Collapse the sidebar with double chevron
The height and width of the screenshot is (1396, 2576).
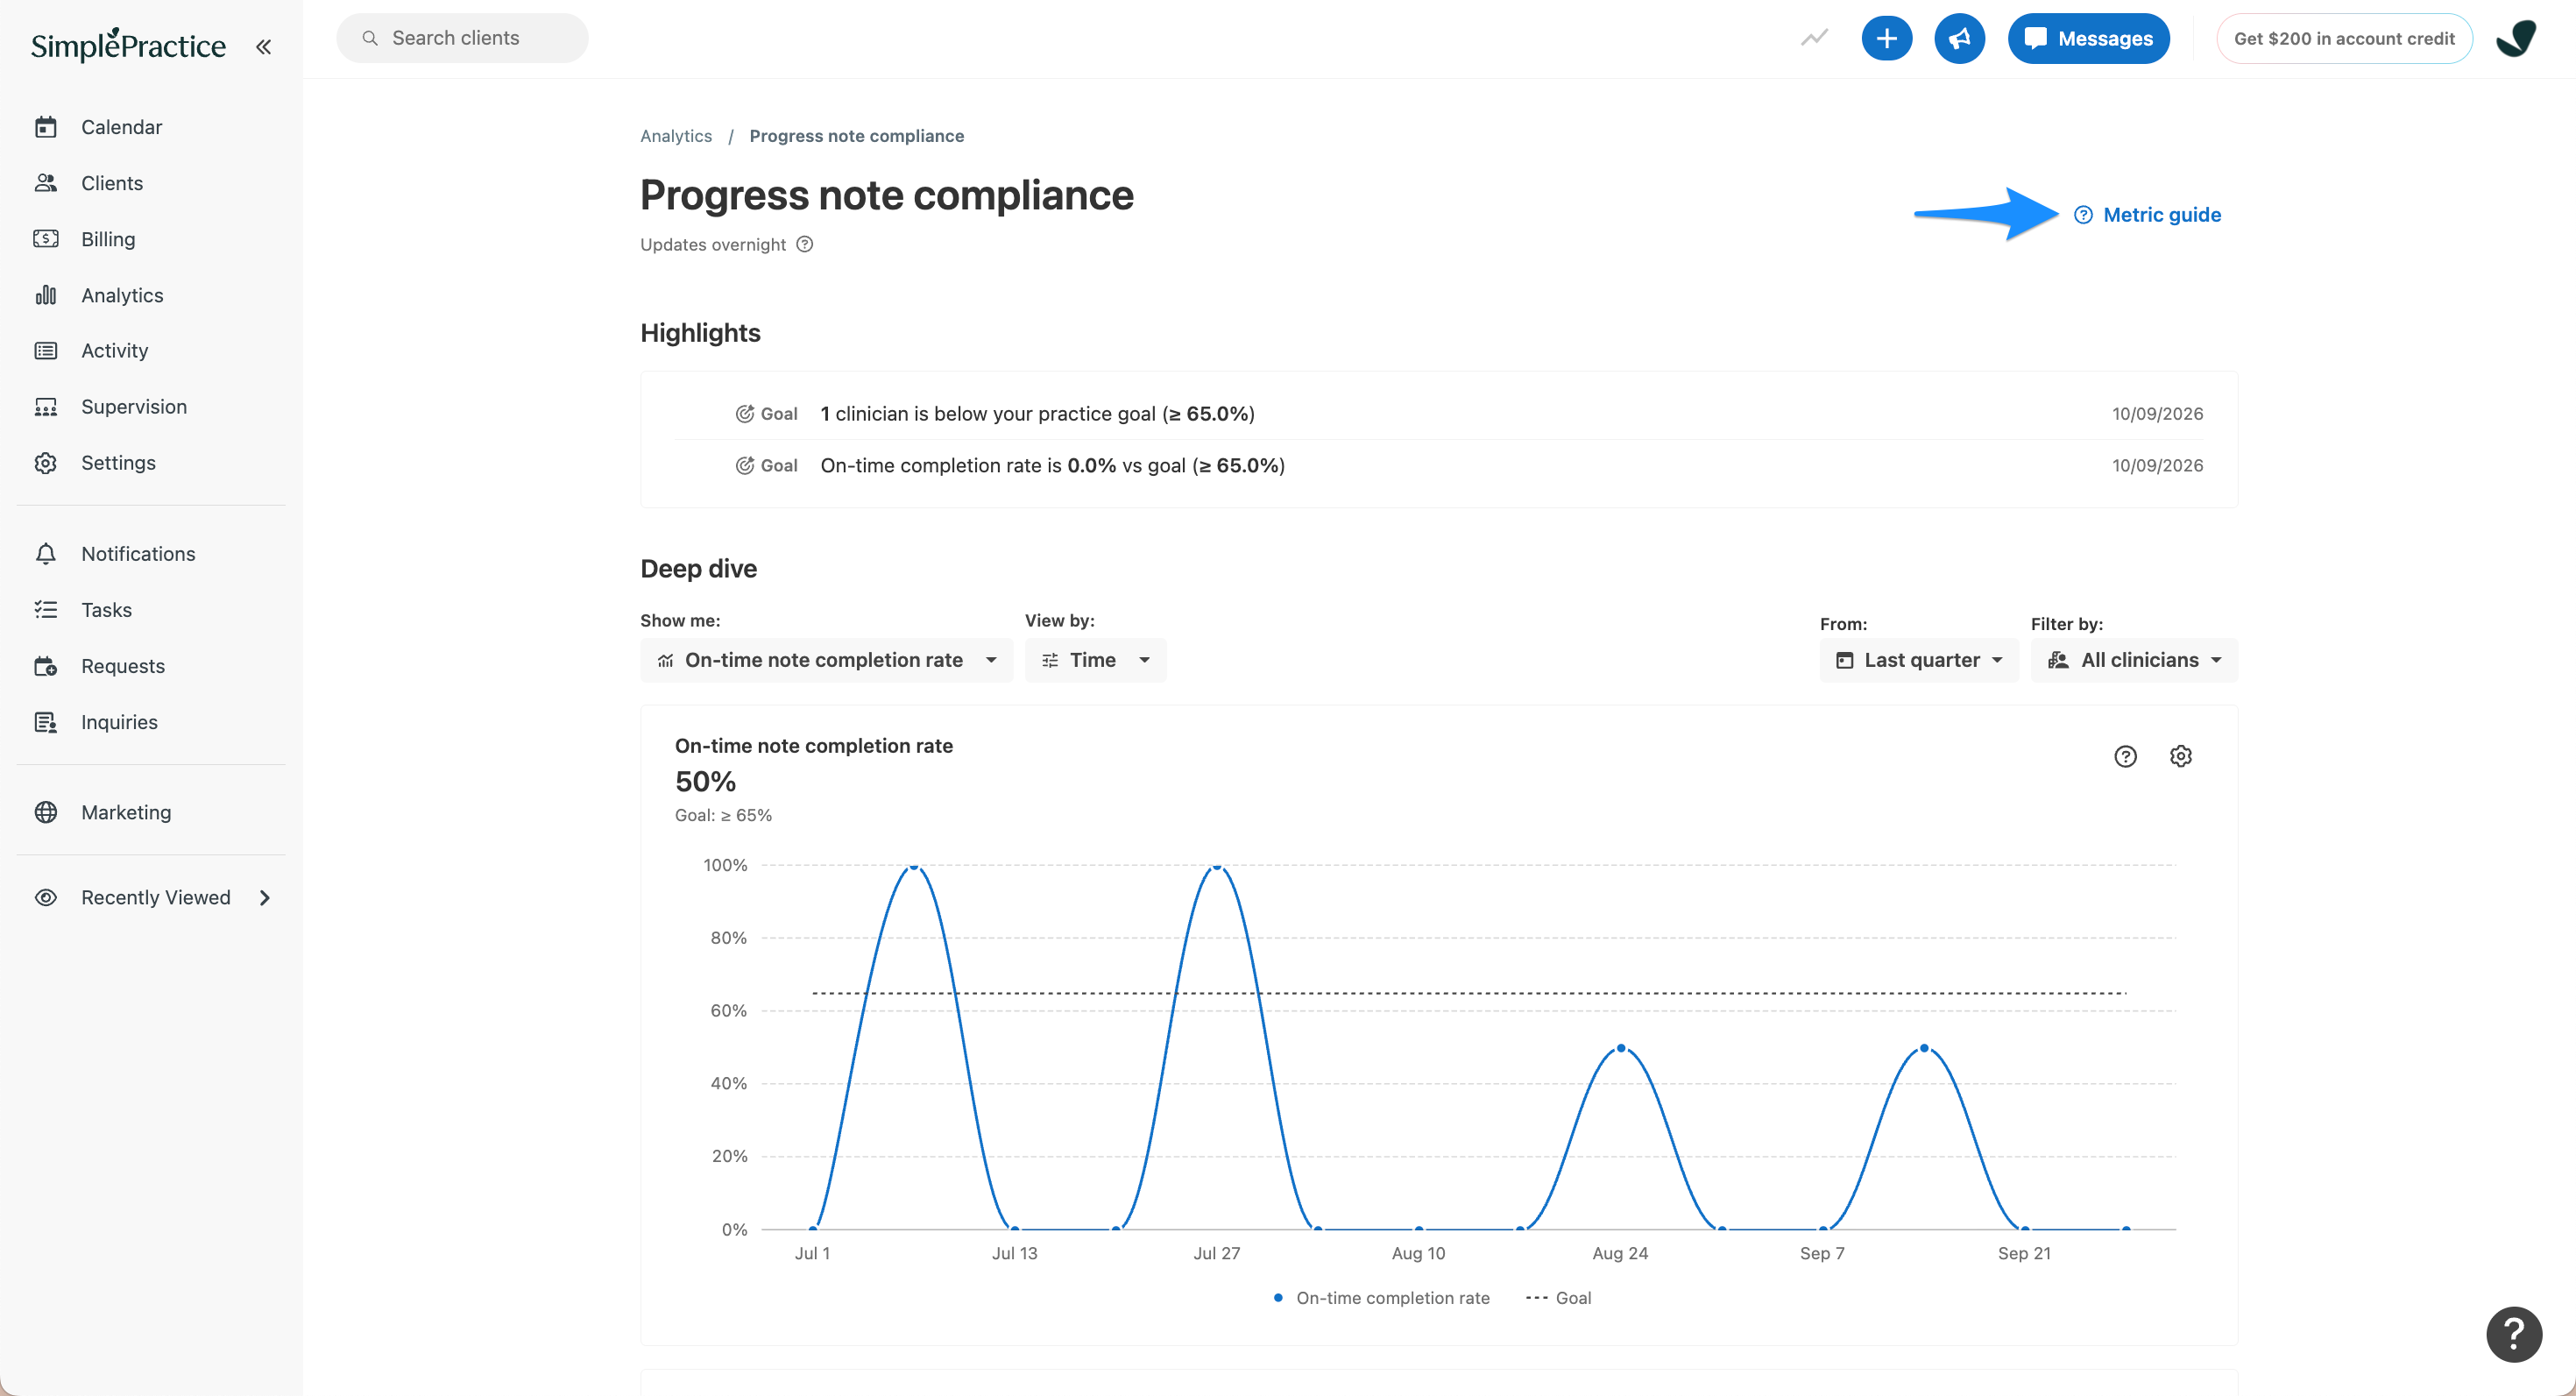point(263,46)
